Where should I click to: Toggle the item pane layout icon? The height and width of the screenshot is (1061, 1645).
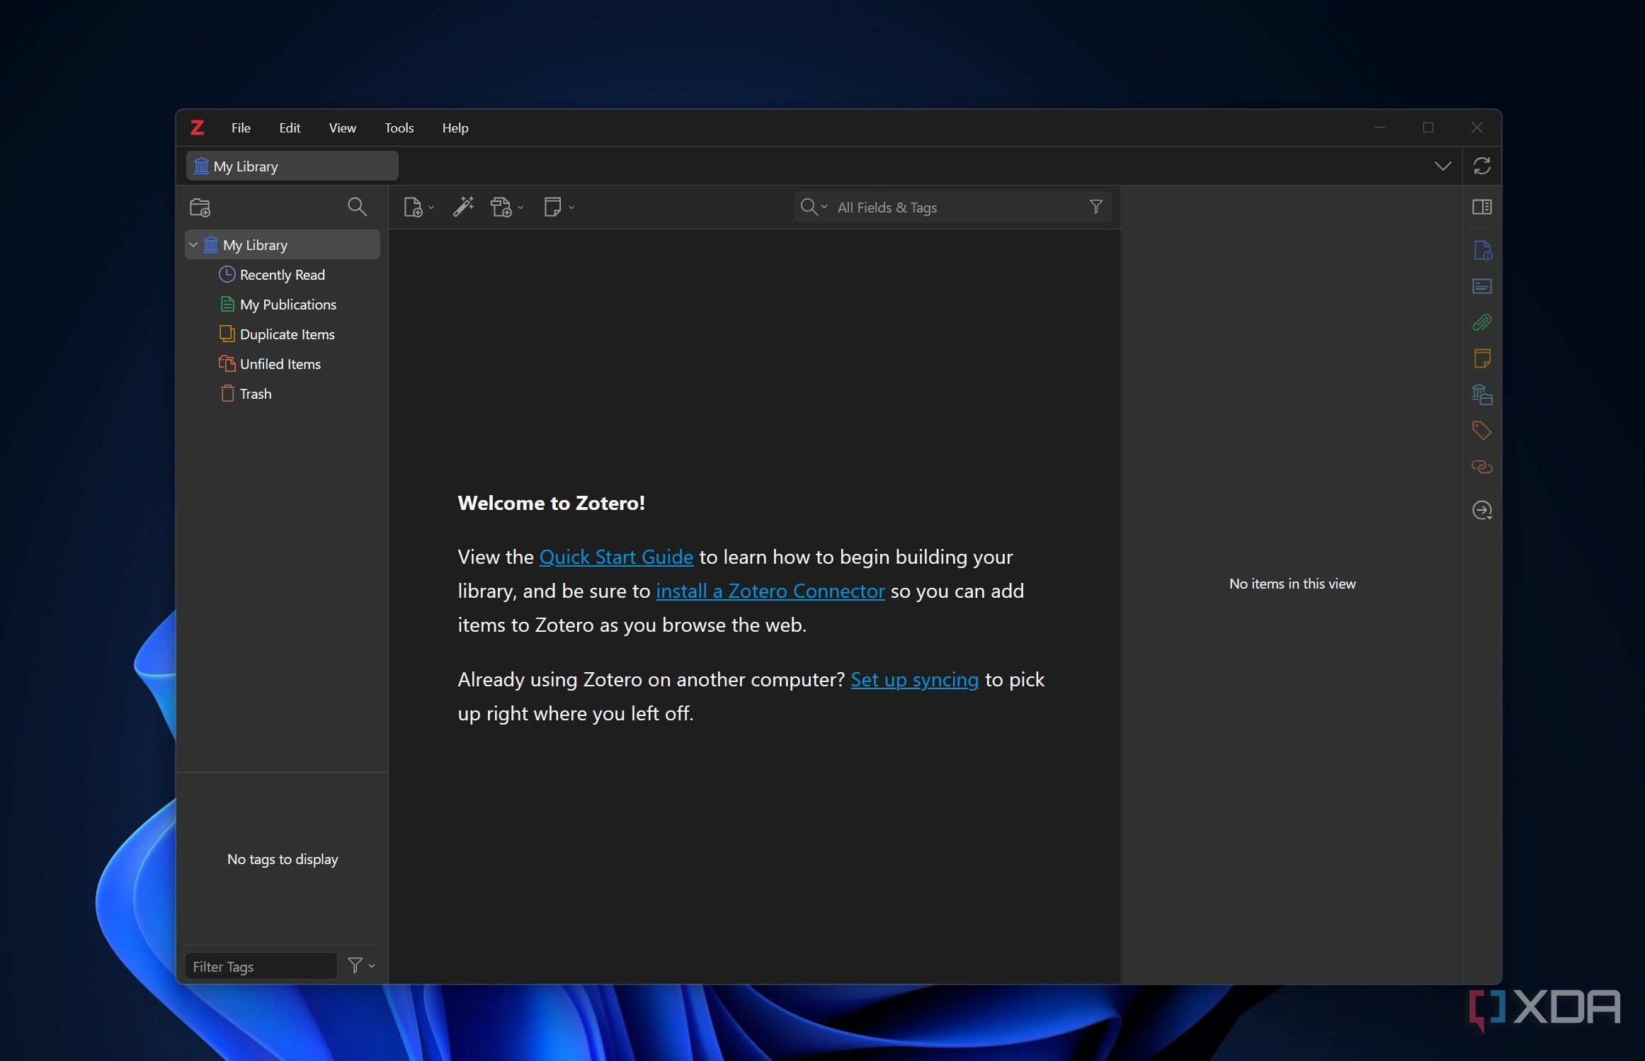coord(1482,207)
